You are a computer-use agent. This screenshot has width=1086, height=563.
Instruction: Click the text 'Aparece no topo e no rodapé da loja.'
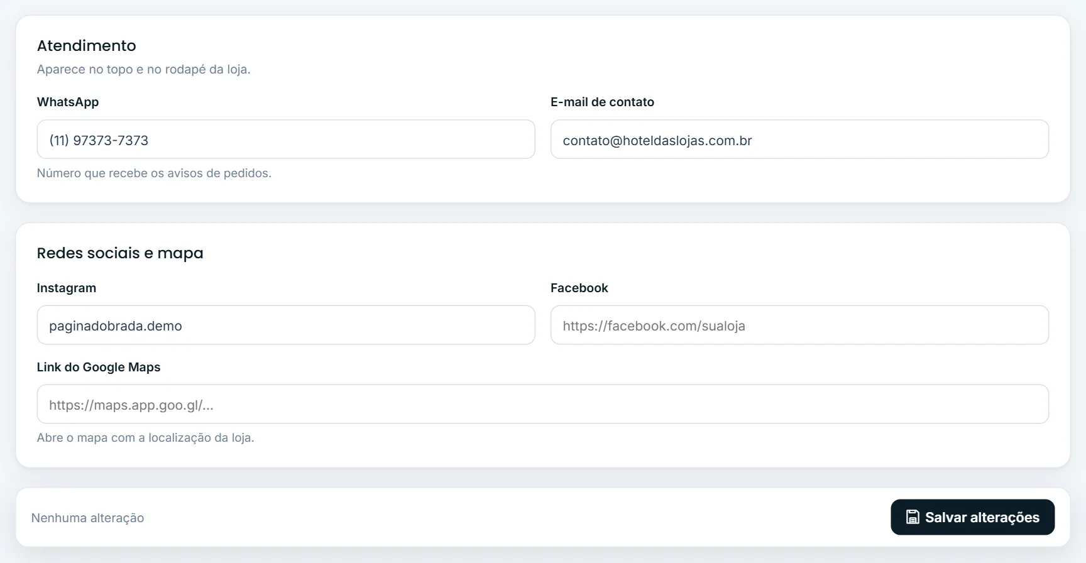pos(144,69)
